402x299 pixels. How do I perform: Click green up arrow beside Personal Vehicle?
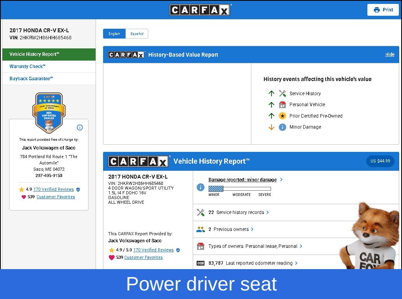pos(271,105)
